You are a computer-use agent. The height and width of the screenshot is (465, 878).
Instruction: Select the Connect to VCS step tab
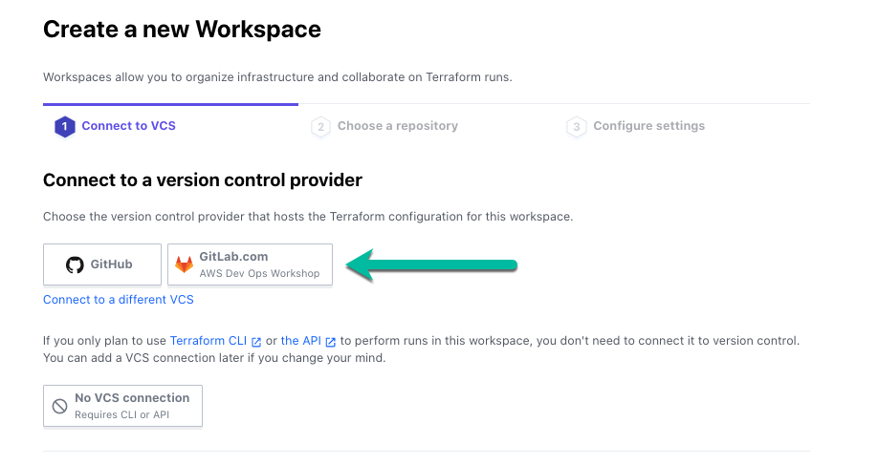[x=116, y=126]
